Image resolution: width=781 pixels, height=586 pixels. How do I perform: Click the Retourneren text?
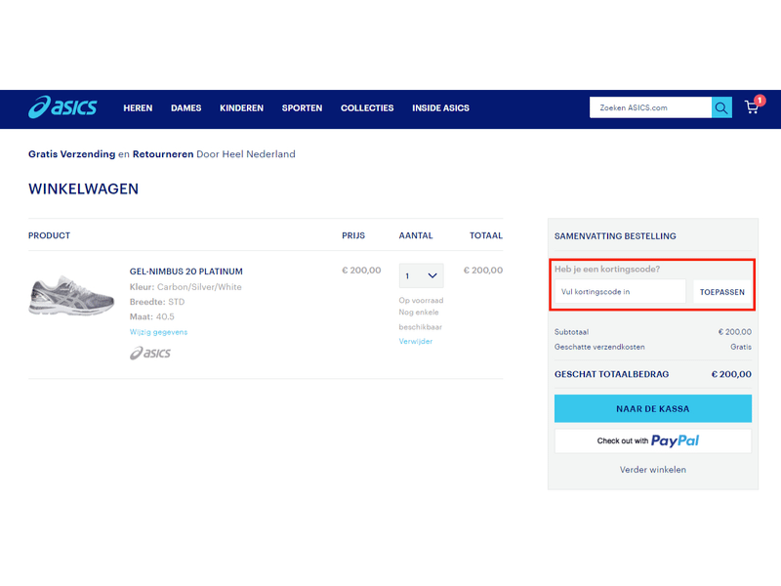[163, 154]
